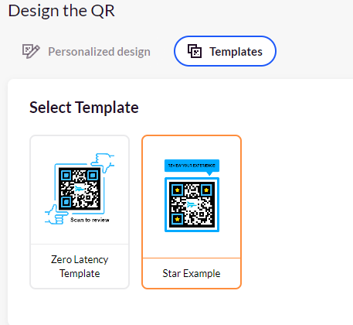The width and height of the screenshot is (353, 325).
Task: Click the "Scan to review" caption
Action: 90,220
